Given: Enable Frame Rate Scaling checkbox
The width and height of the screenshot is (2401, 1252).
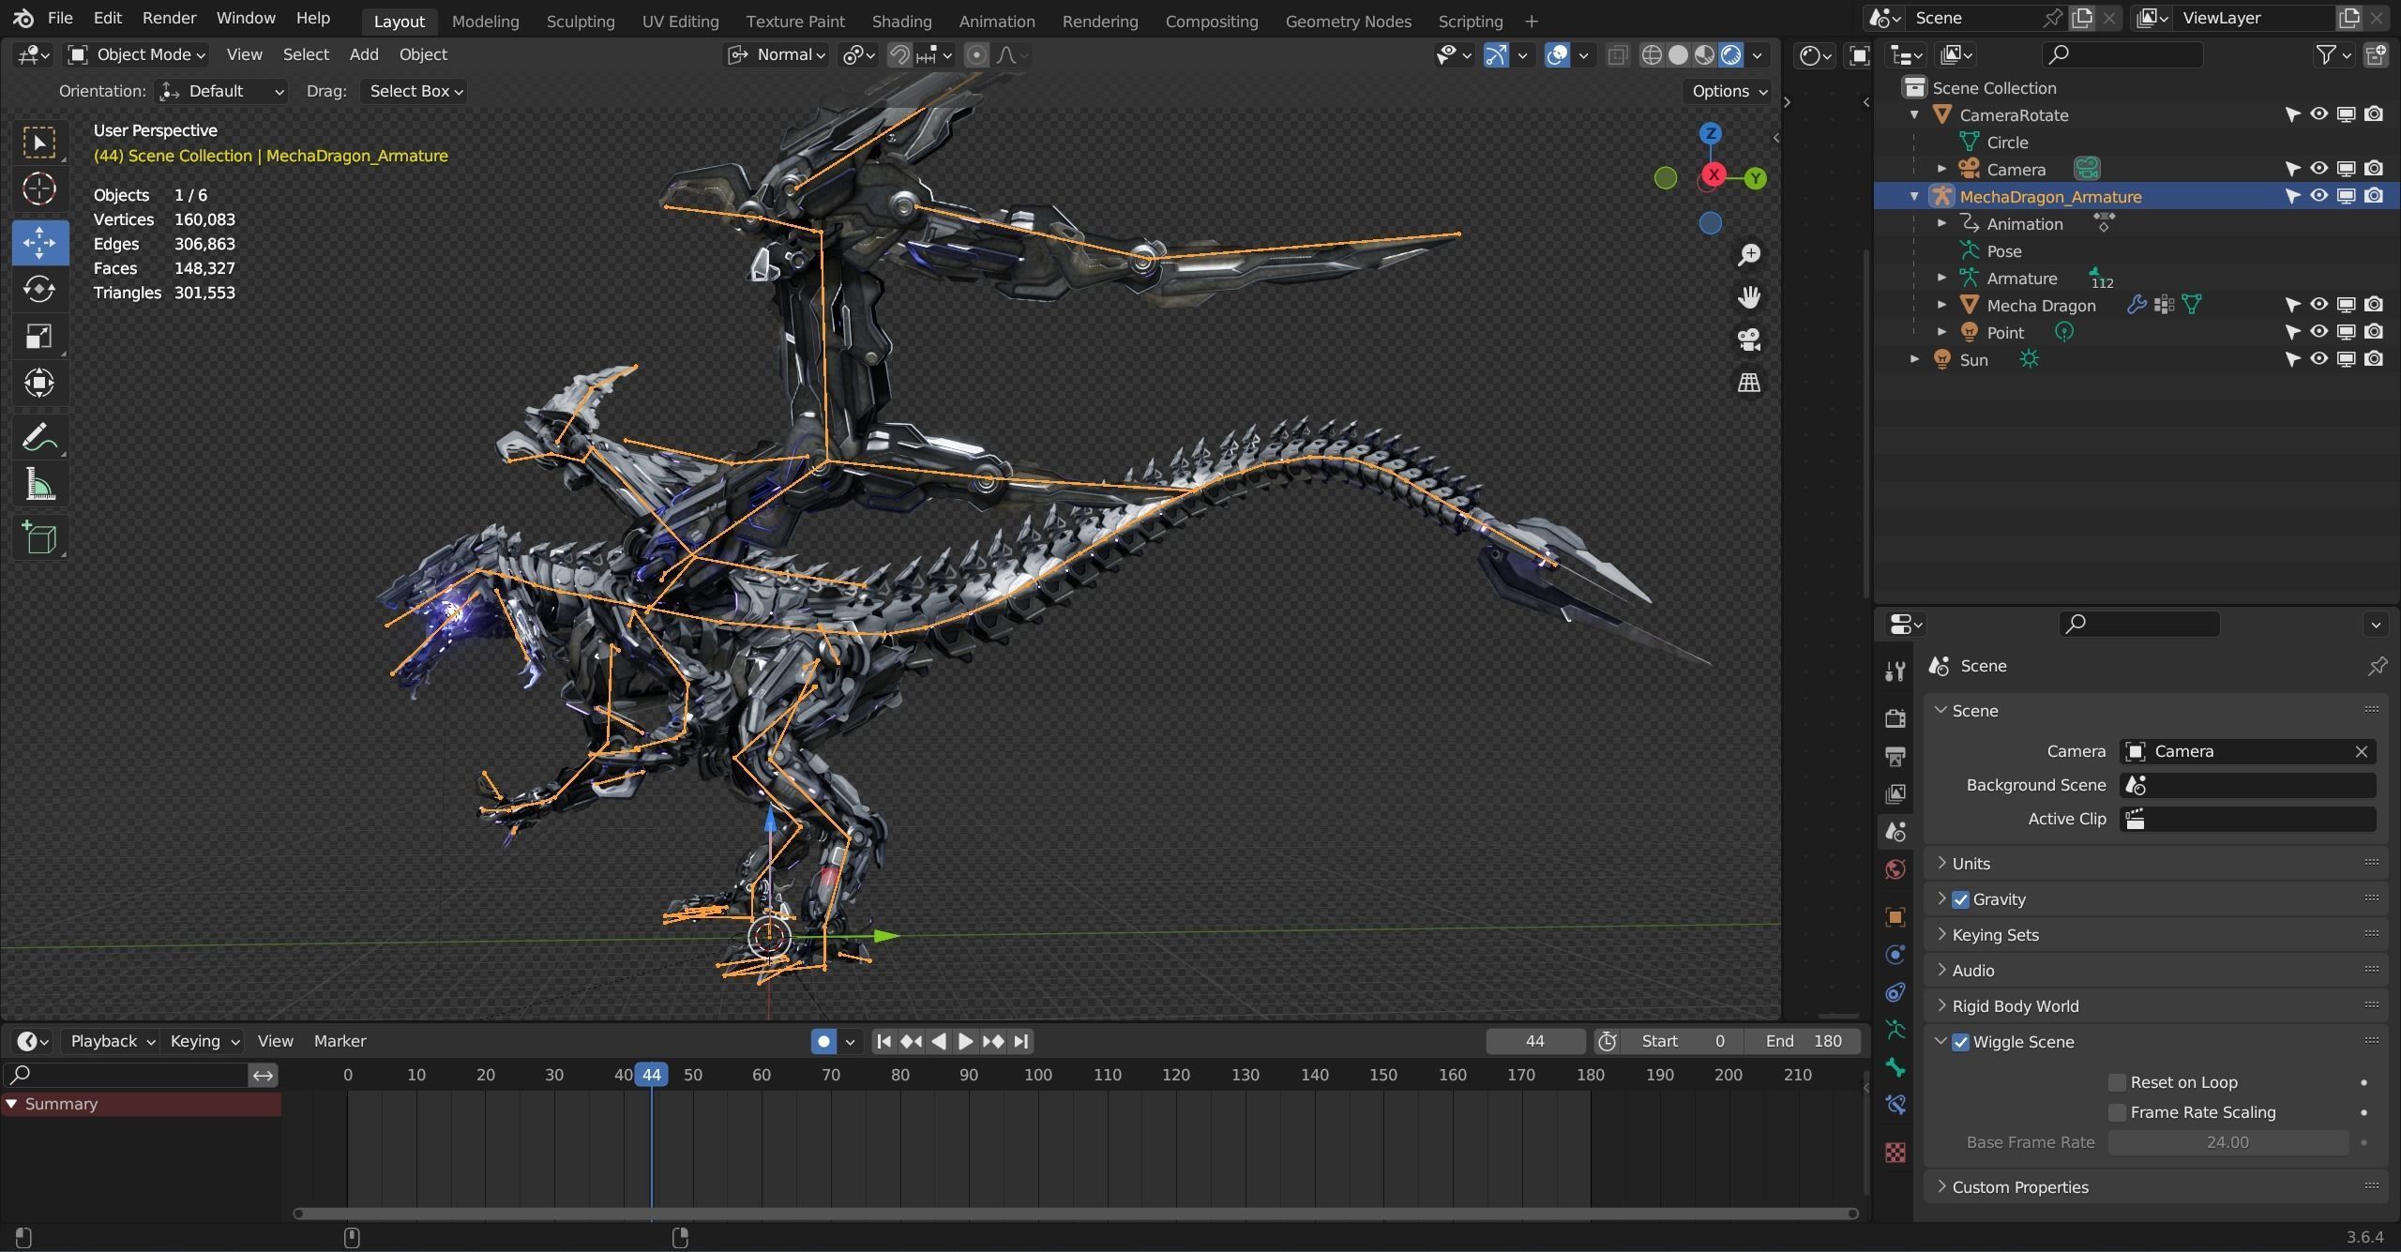Looking at the screenshot, I should [x=2117, y=1112].
